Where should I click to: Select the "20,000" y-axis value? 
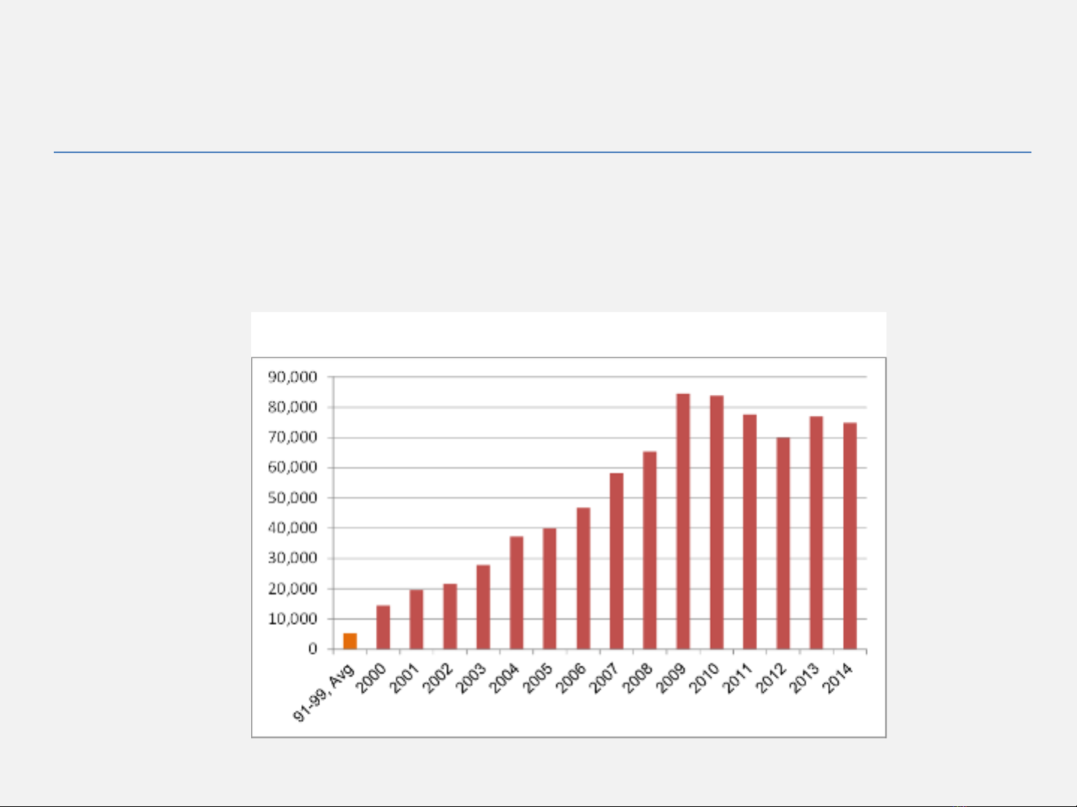click(293, 589)
